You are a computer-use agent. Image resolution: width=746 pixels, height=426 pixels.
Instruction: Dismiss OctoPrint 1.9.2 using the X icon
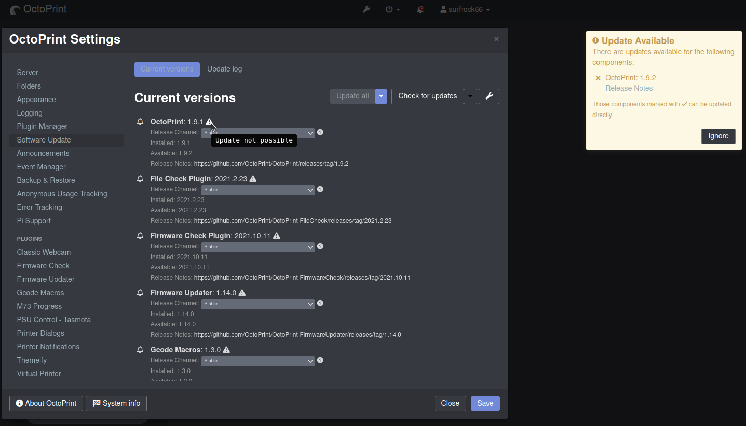pos(598,77)
